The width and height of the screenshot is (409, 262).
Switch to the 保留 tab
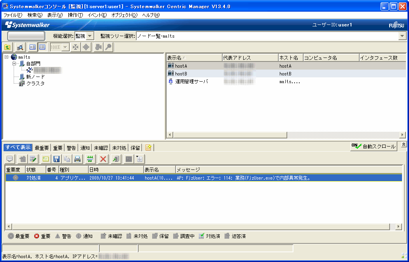click(135, 148)
